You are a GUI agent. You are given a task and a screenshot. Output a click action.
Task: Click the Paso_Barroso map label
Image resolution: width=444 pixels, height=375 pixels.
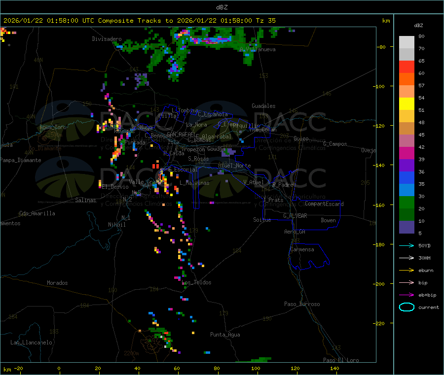pos(302,304)
